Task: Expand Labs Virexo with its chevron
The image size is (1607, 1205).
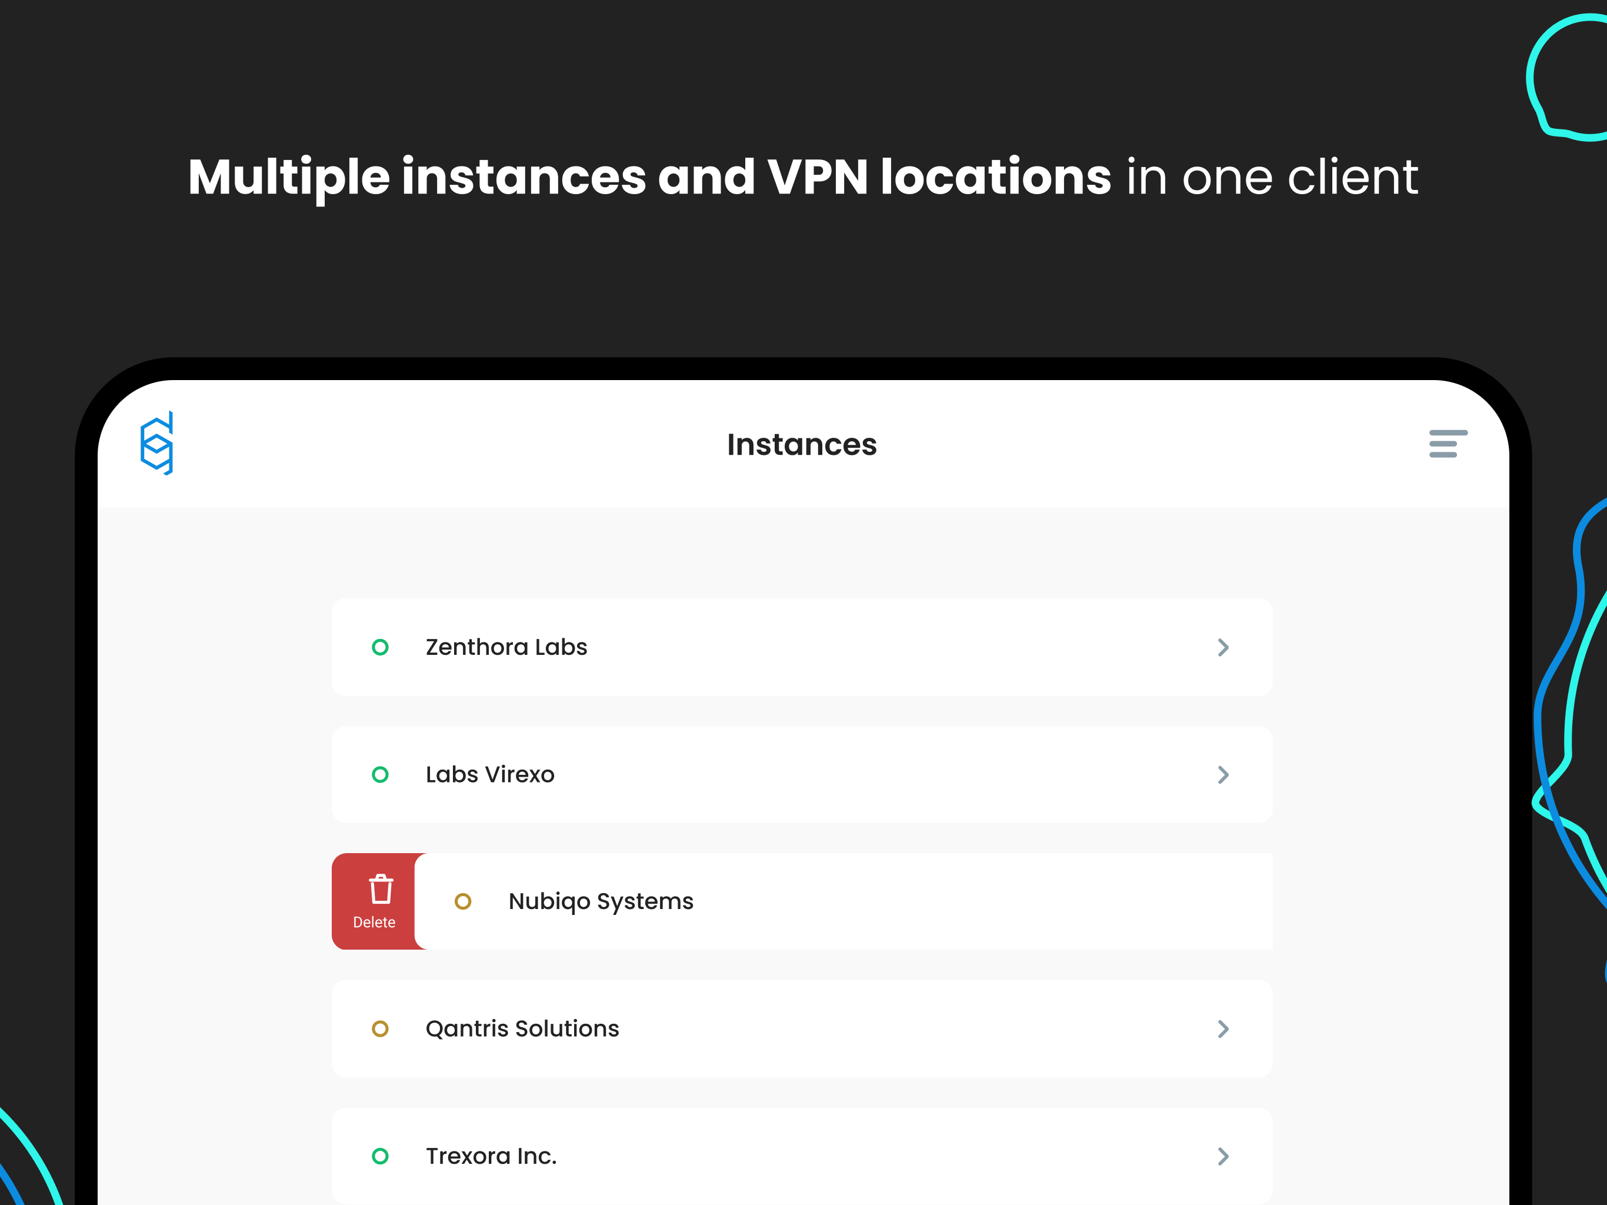Action: coord(1223,775)
